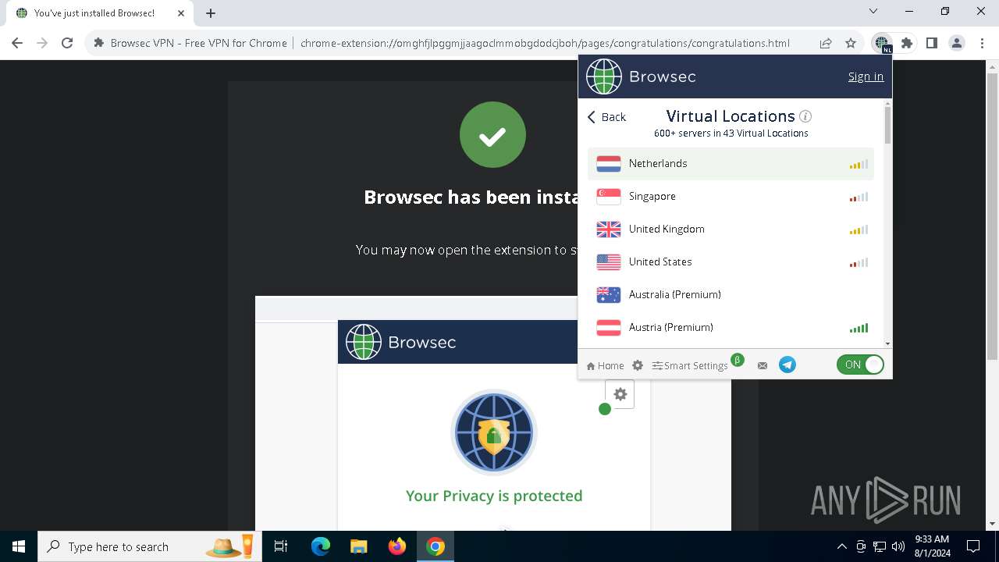Image resolution: width=999 pixels, height=562 pixels.
Task: Go Back from Virtual Locations
Action: click(x=606, y=117)
